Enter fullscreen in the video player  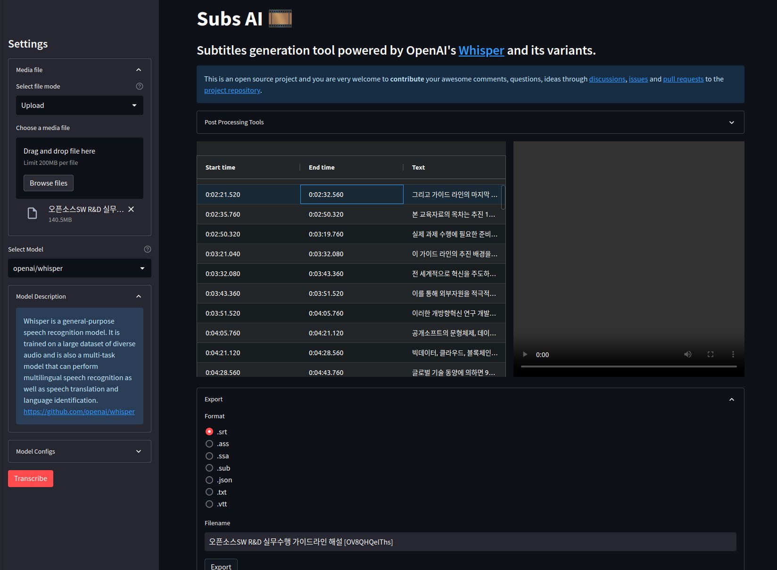(x=711, y=354)
